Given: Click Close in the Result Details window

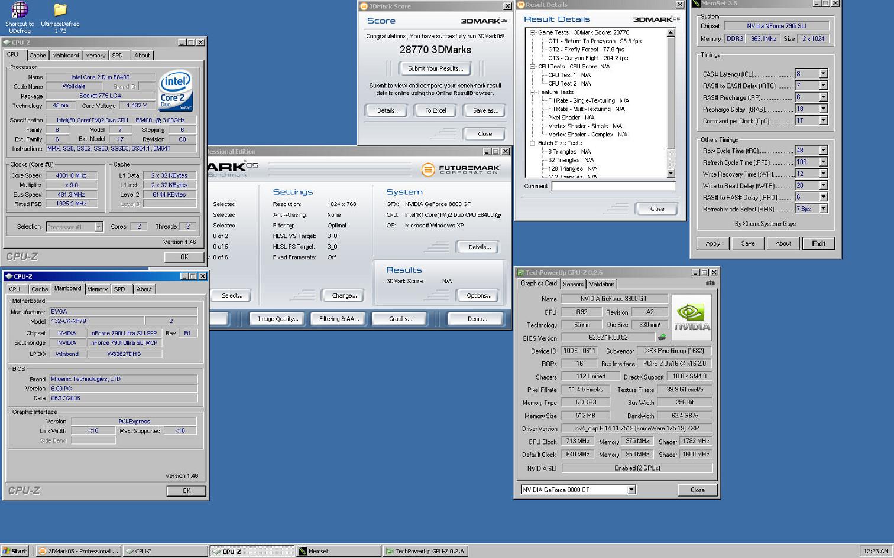Looking at the screenshot, I should tap(657, 209).
